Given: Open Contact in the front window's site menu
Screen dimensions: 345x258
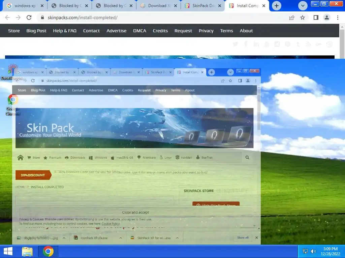Looking at the screenshot, I should pos(91,31).
